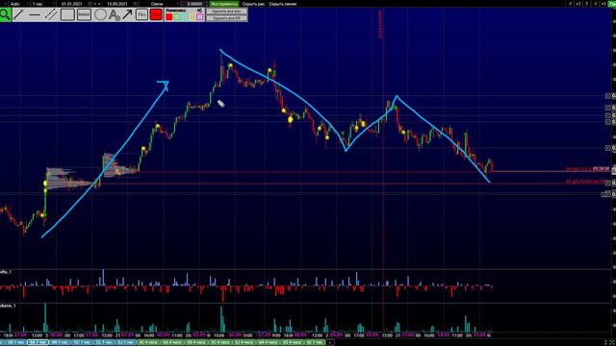Click the solid red toolbar button
Screen dimensions: 616x346
coord(156,14)
